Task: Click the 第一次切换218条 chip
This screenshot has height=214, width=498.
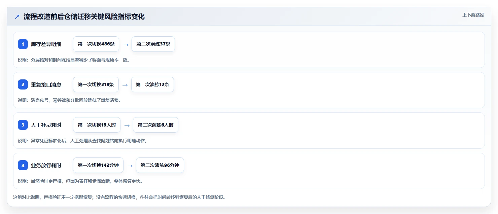Action: (x=96, y=84)
